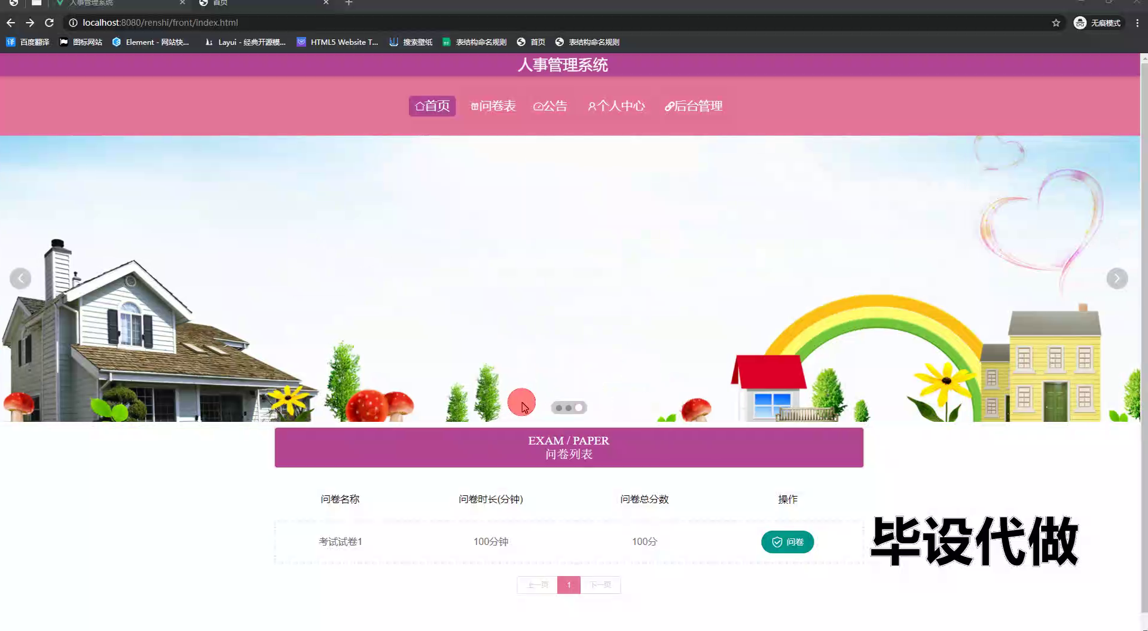Click the 操作 column header
The width and height of the screenshot is (1148, 631).
coord(787,499)
